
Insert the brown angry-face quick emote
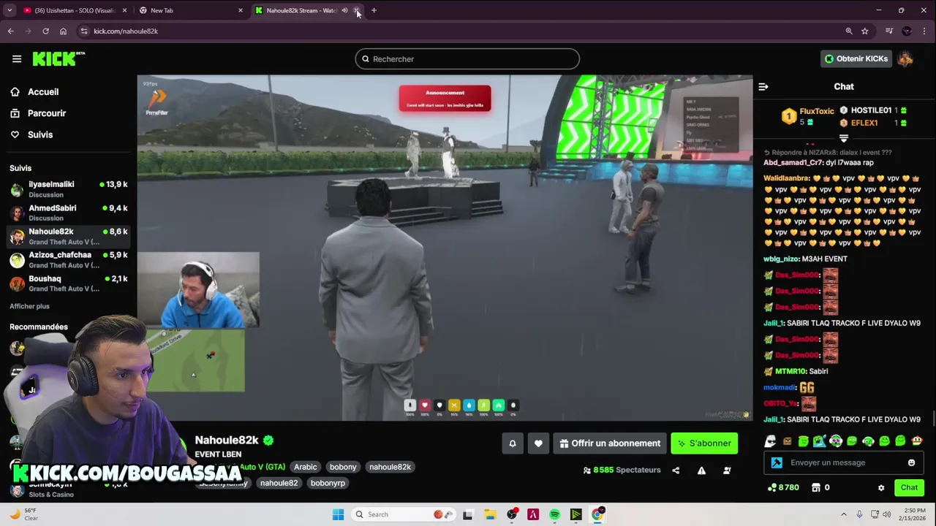(787, 441)
